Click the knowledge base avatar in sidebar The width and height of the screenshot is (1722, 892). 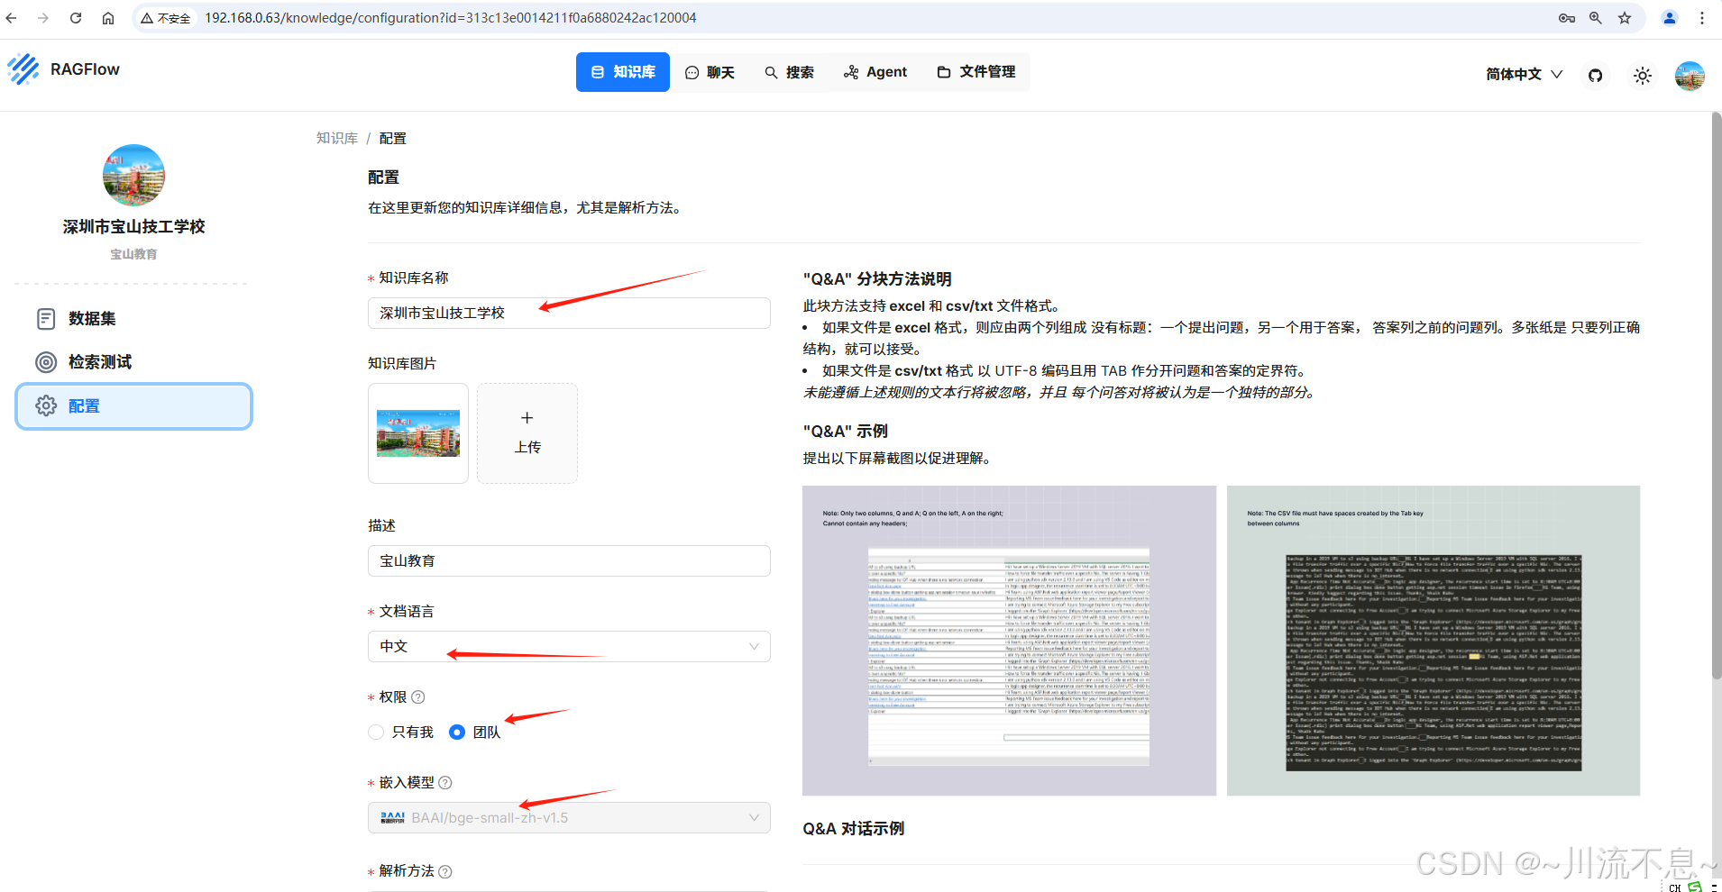[x=133, y=176]
